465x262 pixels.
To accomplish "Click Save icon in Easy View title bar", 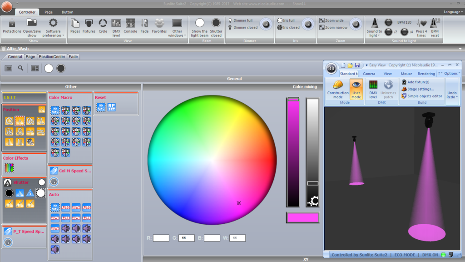I will pos(357,65).
